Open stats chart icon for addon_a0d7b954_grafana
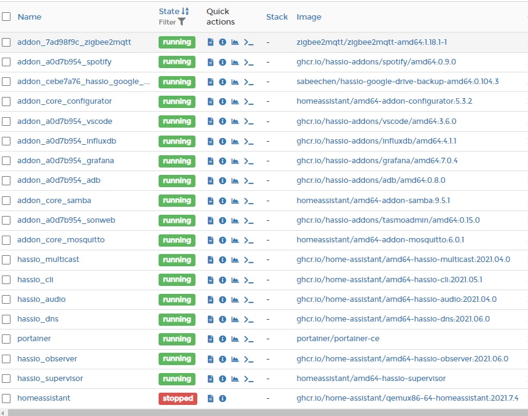This screenshot has height=416, width=528. (x=235, y=161)
